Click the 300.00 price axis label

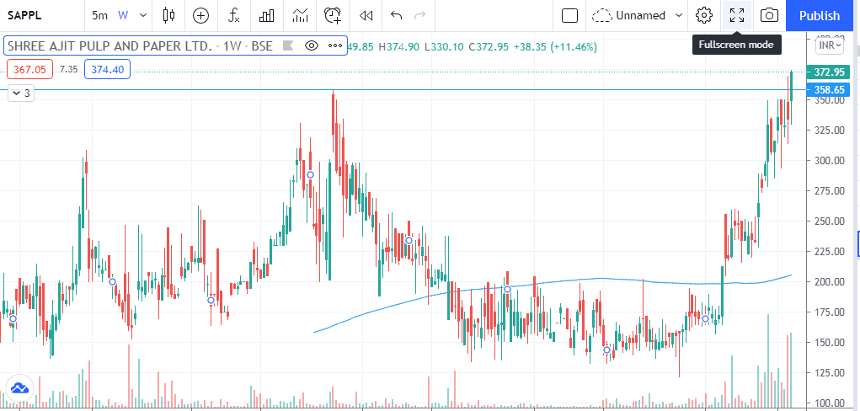pos(830,161)
